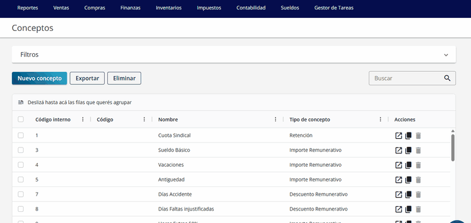Open Tipo de concepto column menu
Viewport: 471px width, 223px height.
pos(381,120)
